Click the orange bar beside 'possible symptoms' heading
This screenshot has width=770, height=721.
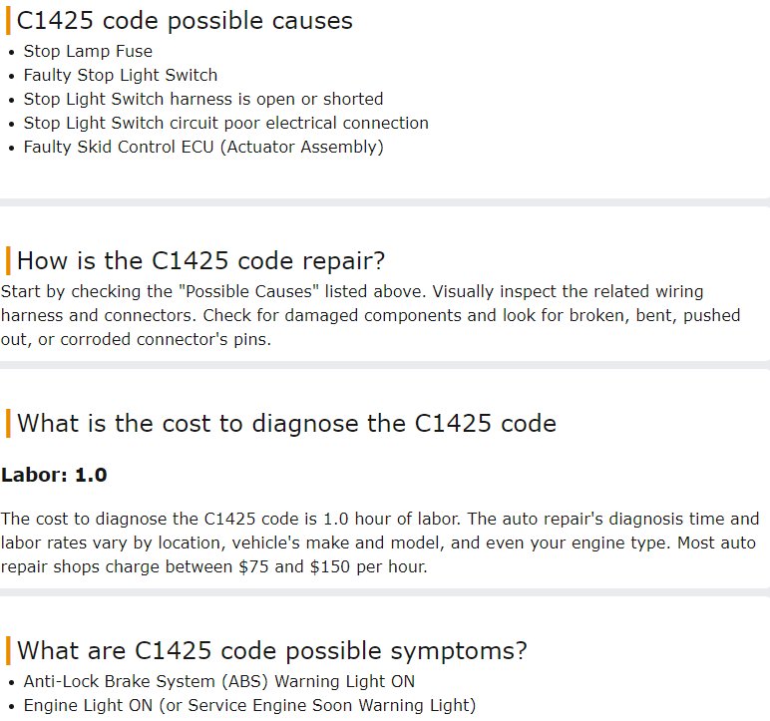coord(8,651)
